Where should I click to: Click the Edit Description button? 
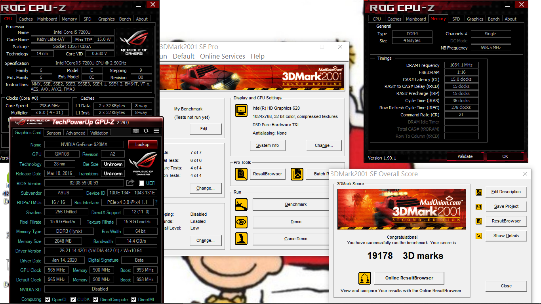tap(506, 192)
